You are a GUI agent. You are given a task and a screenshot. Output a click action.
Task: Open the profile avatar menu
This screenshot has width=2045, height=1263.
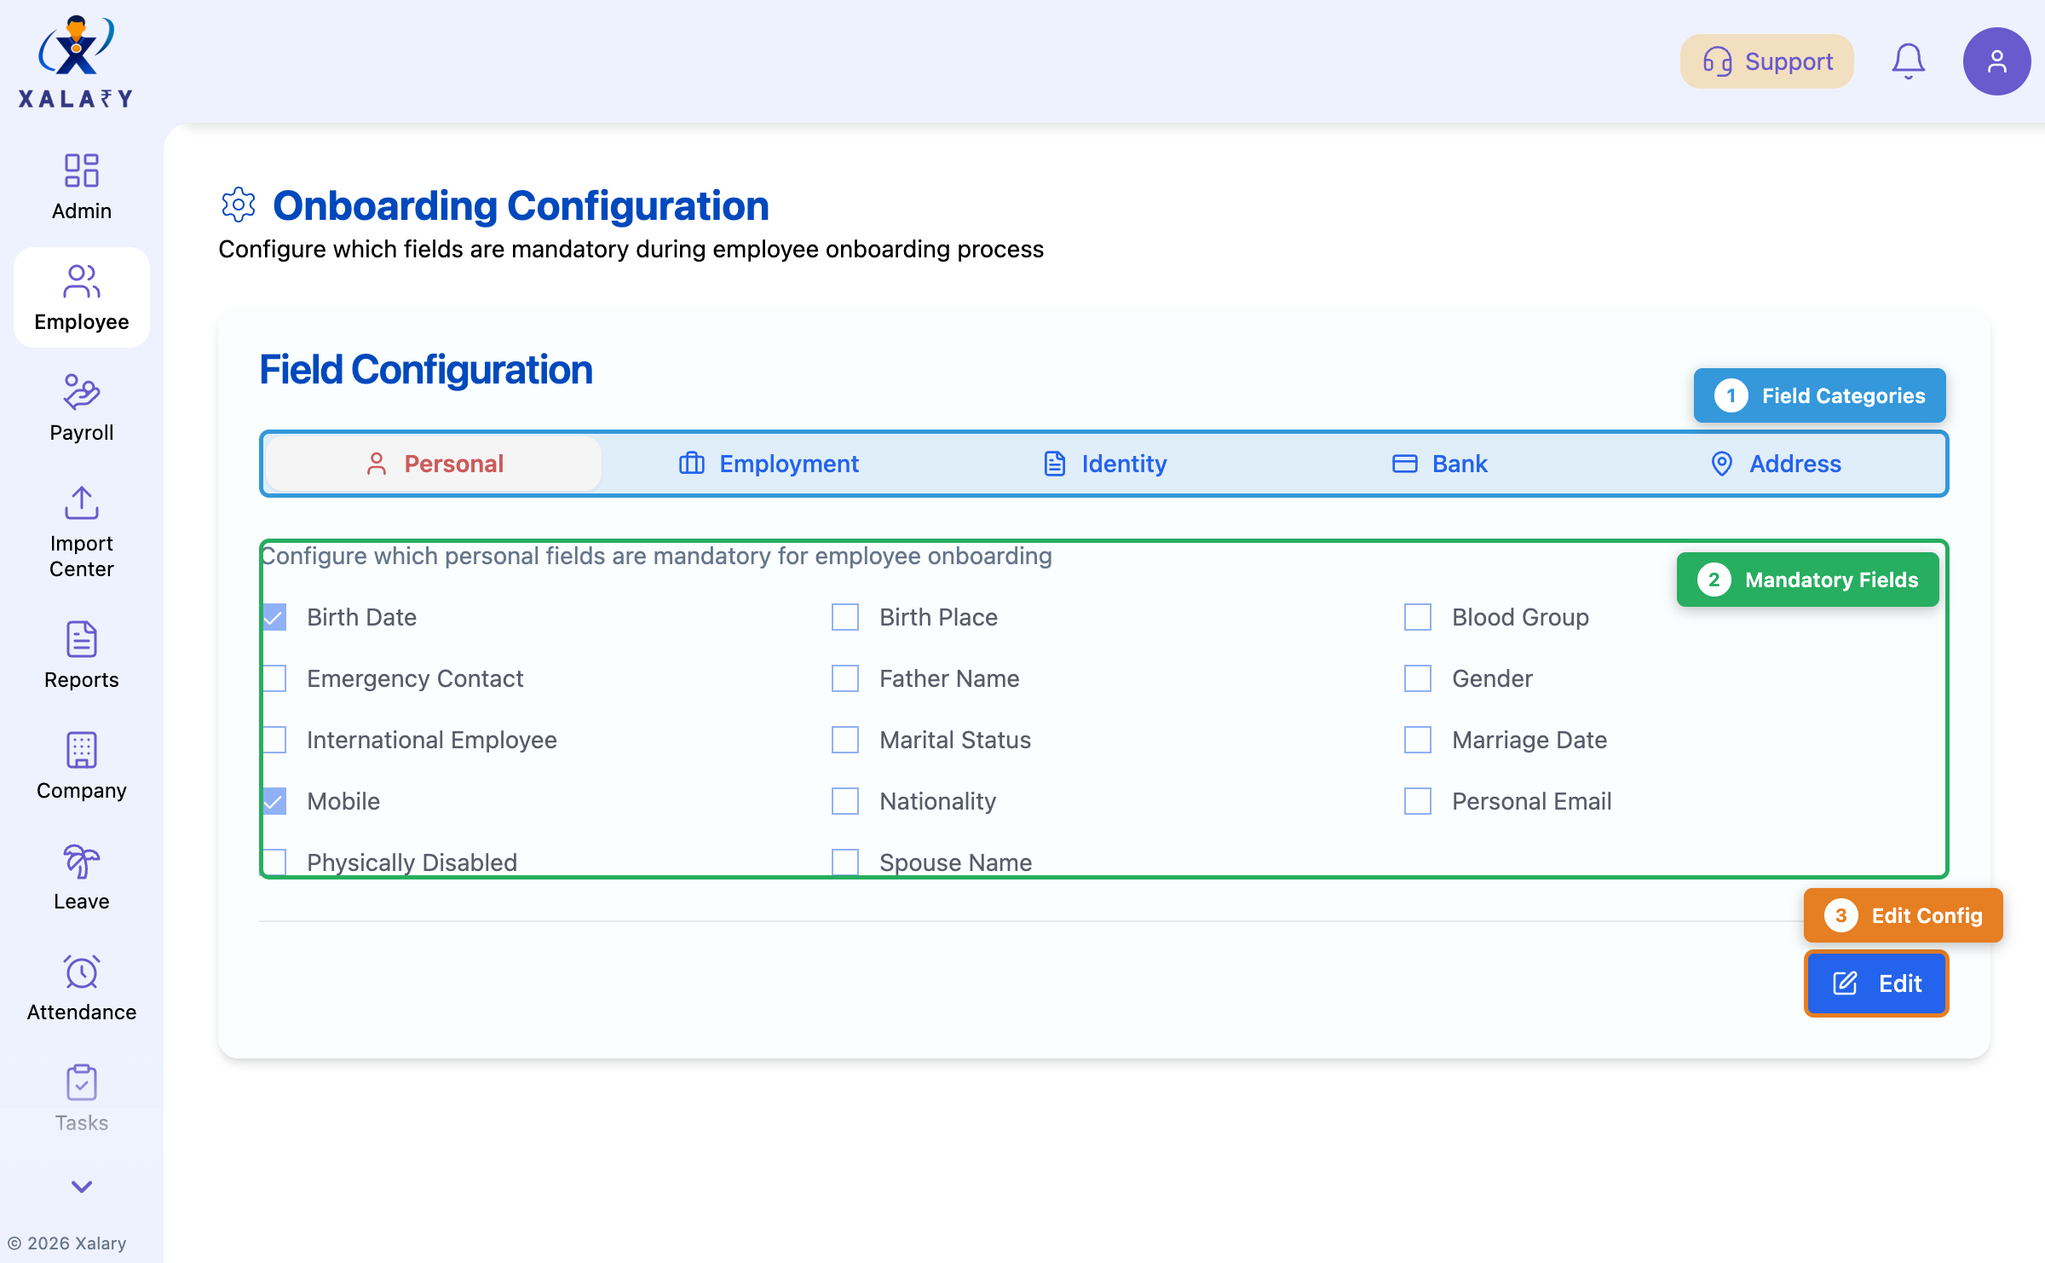[x=1996, y=61]
